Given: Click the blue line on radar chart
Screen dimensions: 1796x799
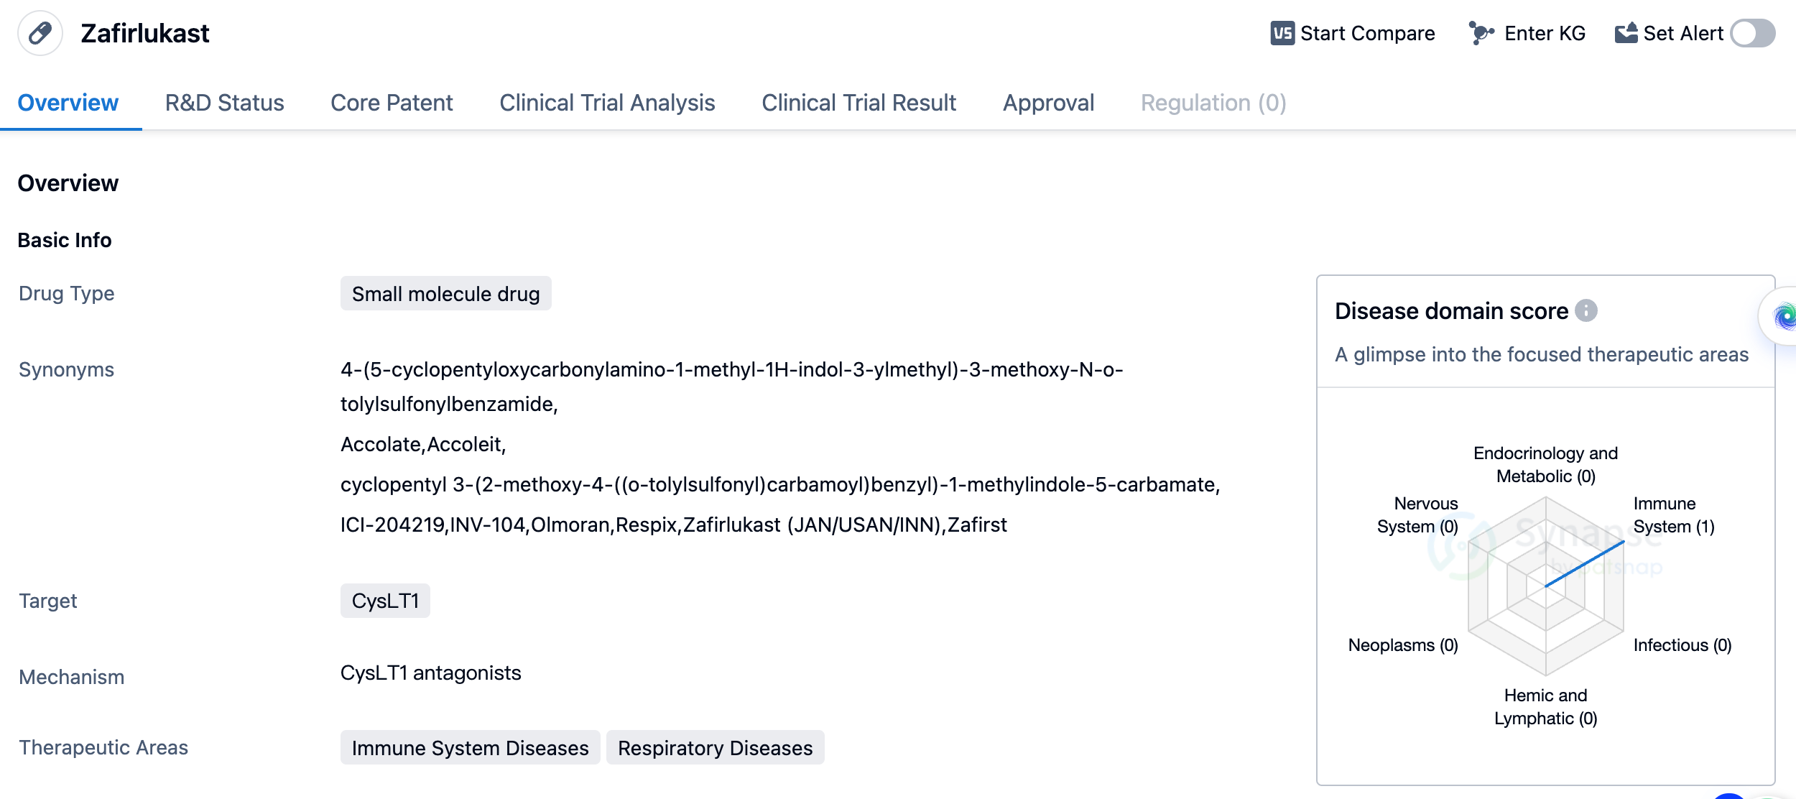Looking at the screenshot, I should point(1585,564).
